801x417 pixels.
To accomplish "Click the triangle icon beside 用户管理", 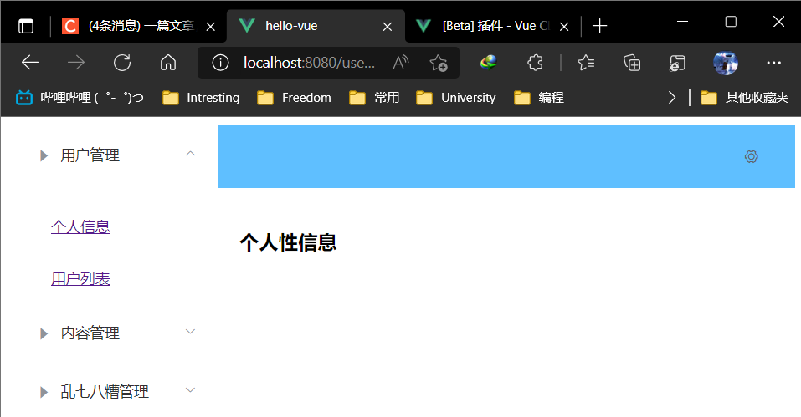I will (44, 155).
